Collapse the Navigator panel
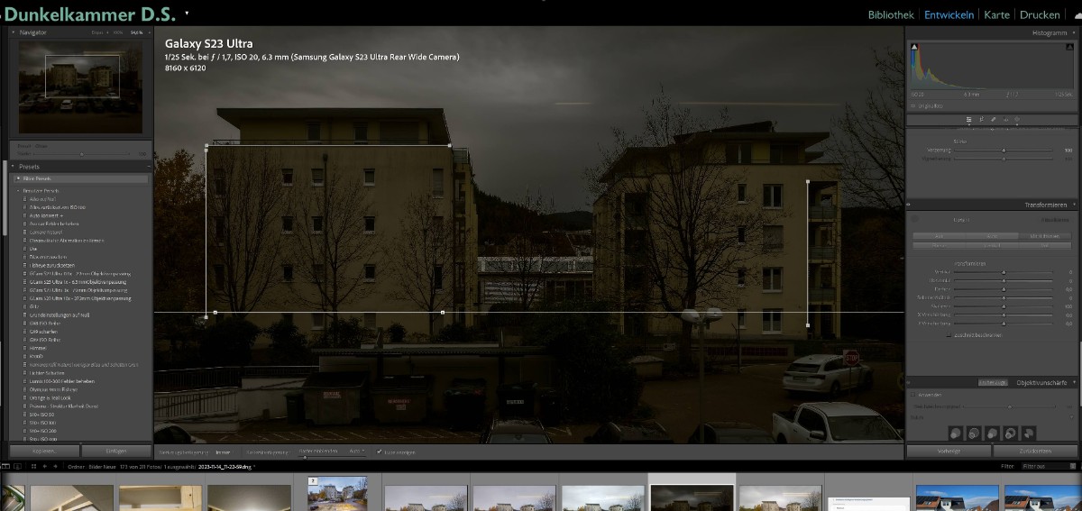This screenshot has width=1082, height=511. (14, 32)
